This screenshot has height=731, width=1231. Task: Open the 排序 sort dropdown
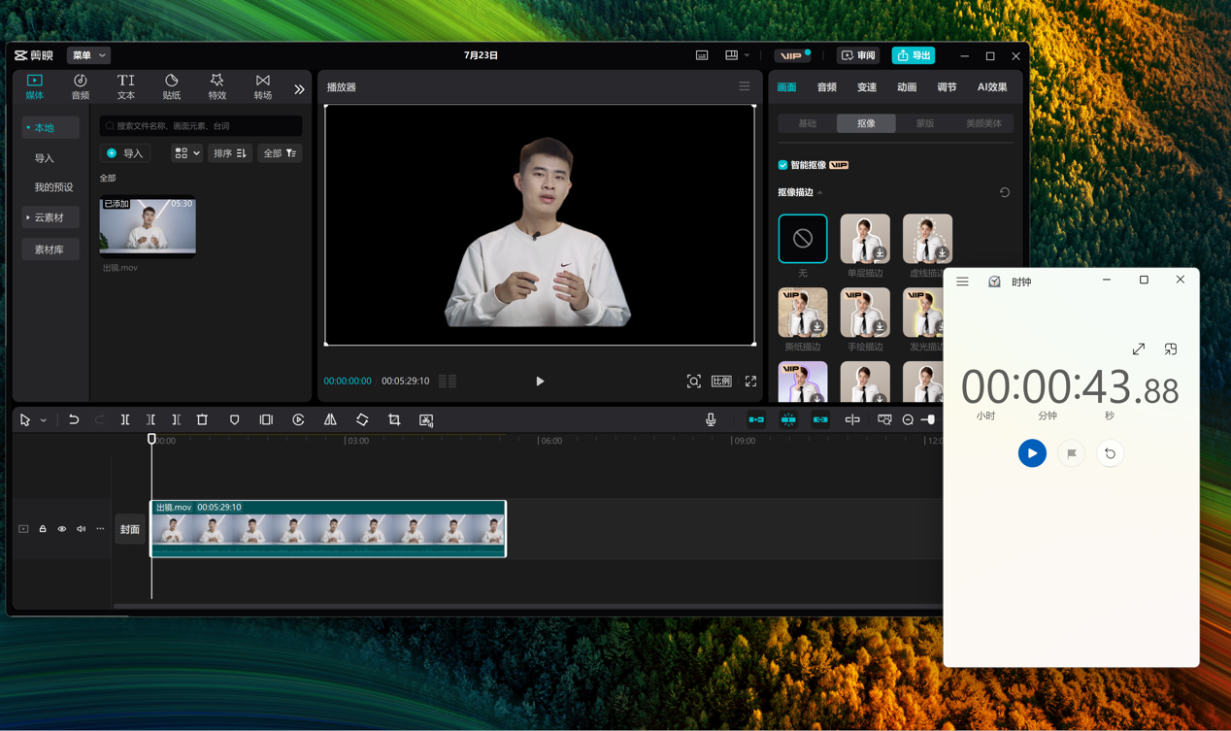click(230, 153)
